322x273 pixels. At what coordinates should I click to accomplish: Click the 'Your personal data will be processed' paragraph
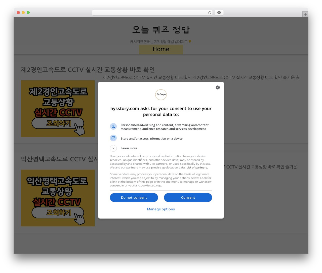160,162
